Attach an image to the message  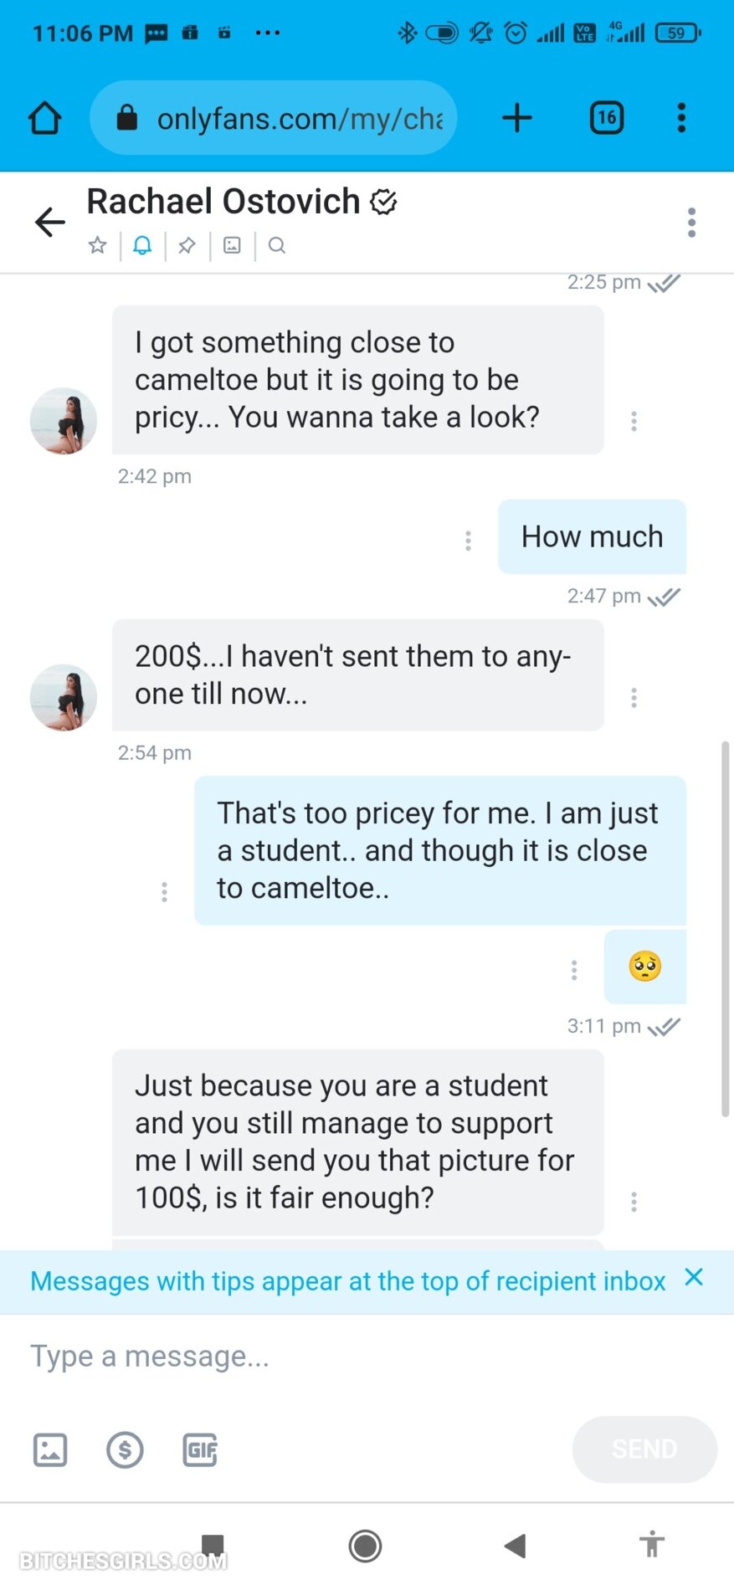coord(50,1449)
